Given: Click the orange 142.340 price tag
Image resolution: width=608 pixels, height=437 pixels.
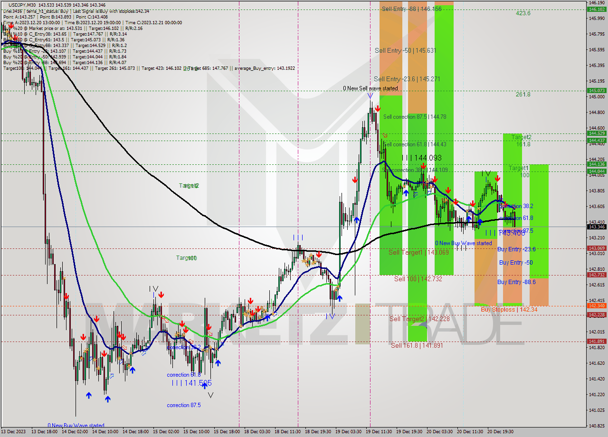Looking at the screenshot, I should (x=597, y=306).
